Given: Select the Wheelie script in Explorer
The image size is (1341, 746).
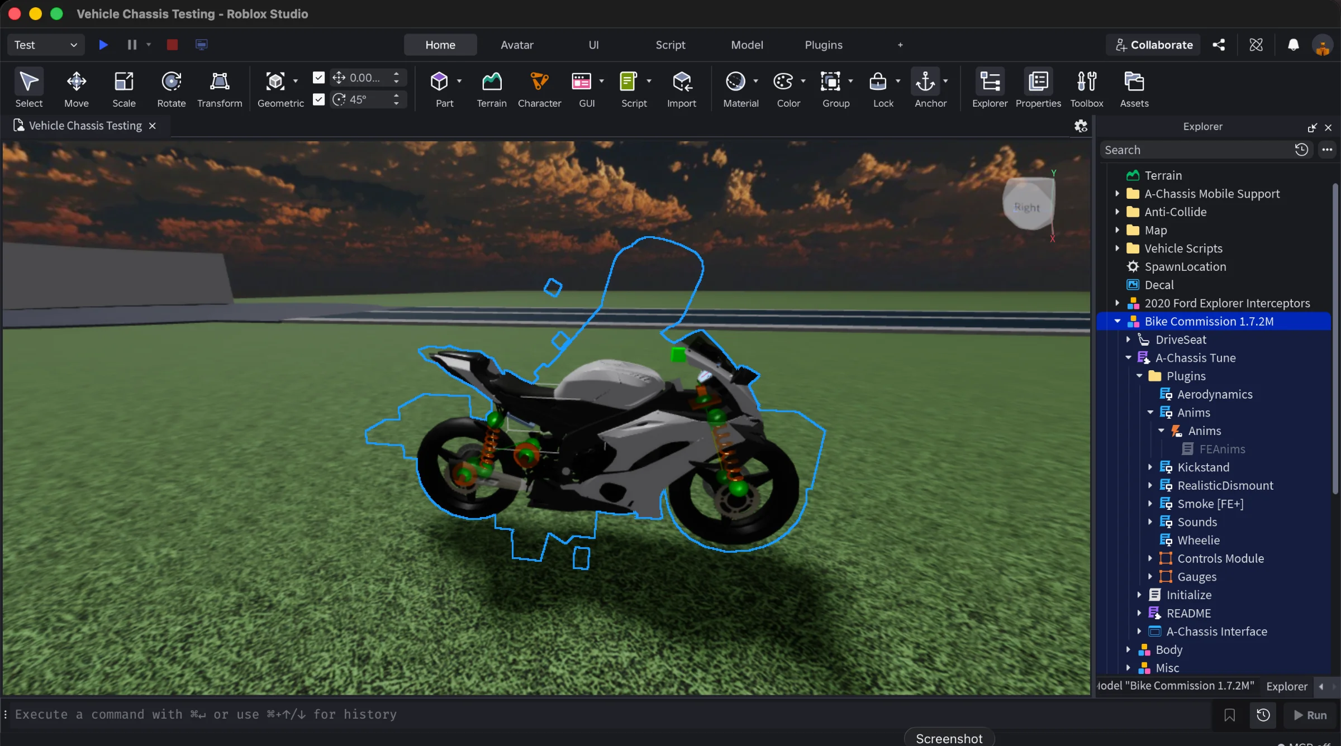Looking at the screenshot, I should [x=1198, y=540].
